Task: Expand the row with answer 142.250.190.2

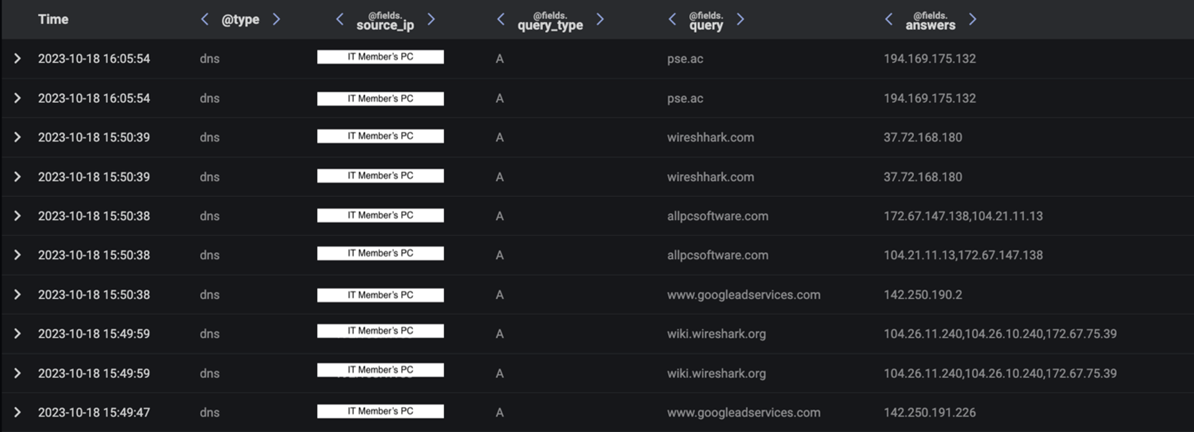Action: [17, 294]
